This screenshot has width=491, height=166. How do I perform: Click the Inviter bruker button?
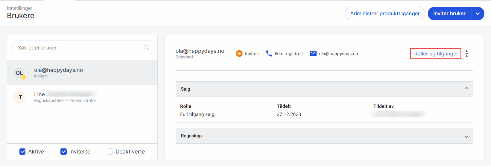[449, 14]
